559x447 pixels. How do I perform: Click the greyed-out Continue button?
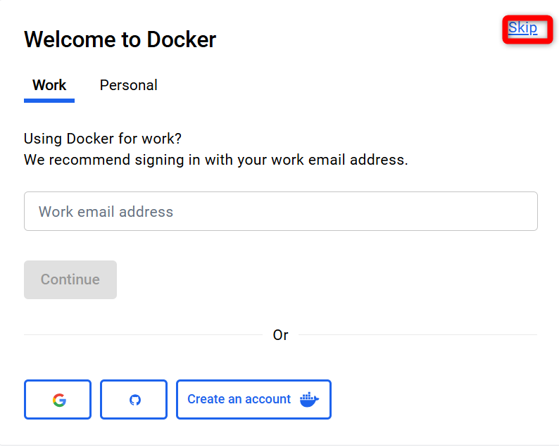(70, 279)
